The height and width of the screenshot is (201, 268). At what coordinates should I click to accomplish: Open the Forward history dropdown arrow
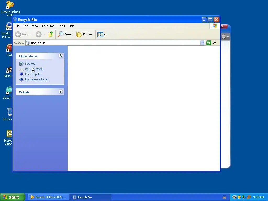(44, 34)
